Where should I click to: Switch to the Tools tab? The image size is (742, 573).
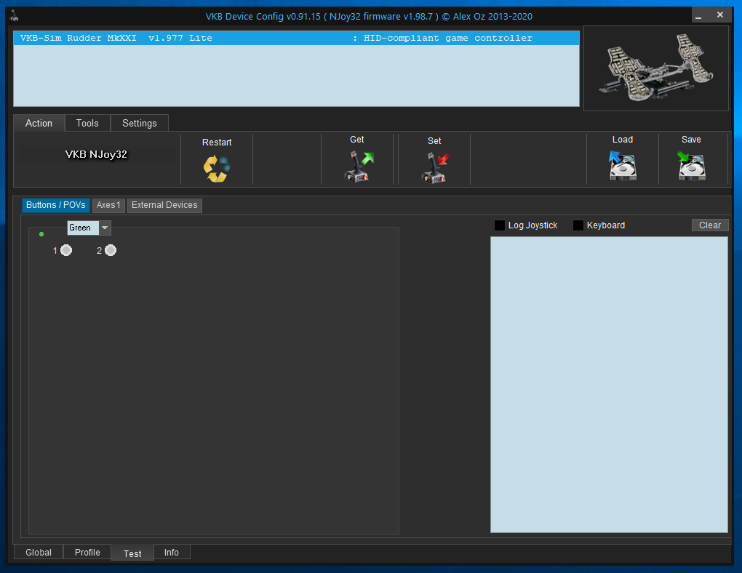87,123
